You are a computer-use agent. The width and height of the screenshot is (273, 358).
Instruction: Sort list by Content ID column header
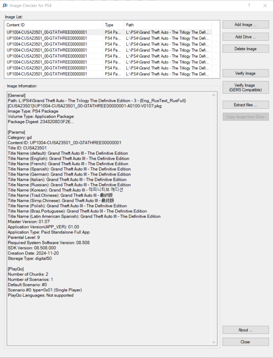[x=54, y=25]
